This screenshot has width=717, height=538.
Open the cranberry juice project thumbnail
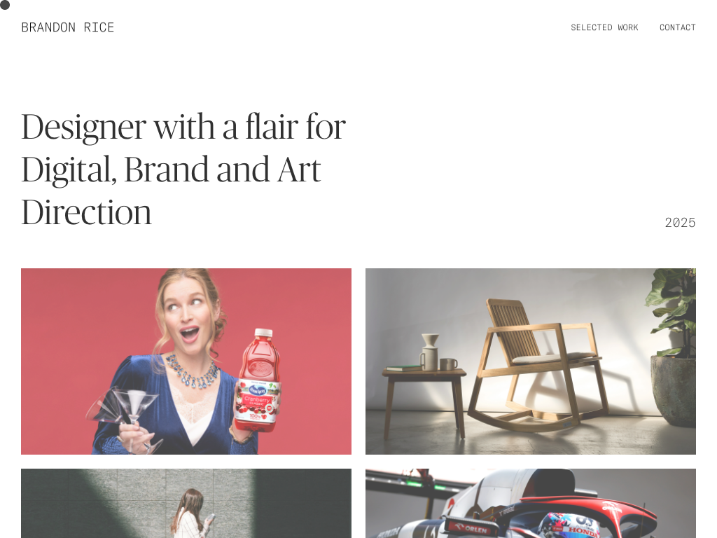tap(186, 361)
